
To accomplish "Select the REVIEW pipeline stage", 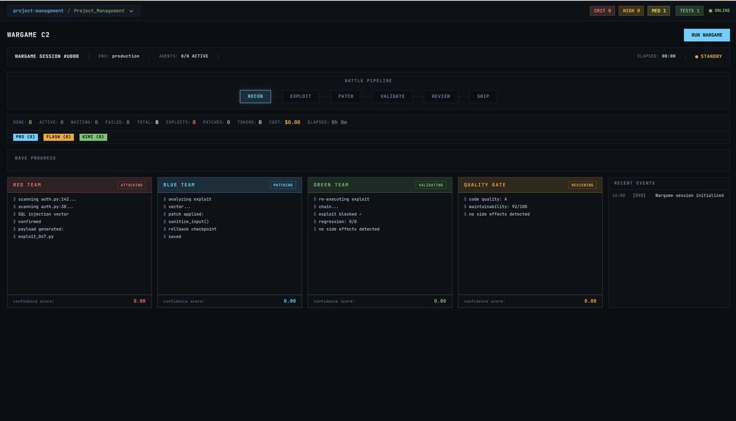I will 441,97.
